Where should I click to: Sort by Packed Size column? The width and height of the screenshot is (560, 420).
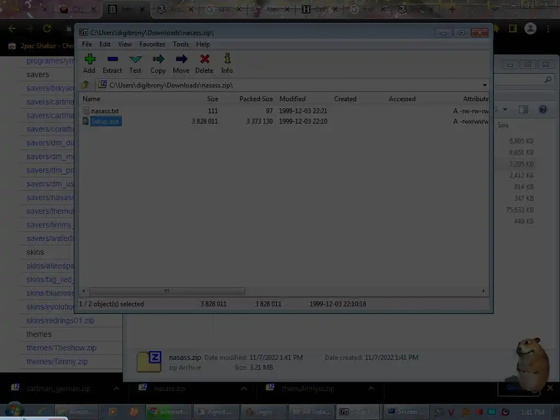(256, 99)
